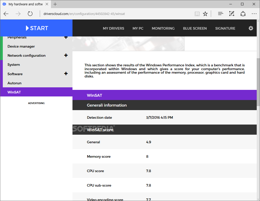Open MONITORING menu item
260x201 pixels.
point(163,28)
